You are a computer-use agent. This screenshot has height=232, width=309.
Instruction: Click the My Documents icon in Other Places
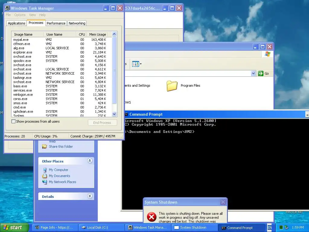point(45,176)
